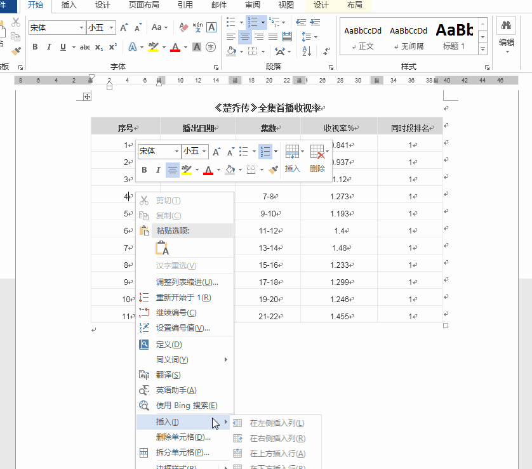
Task: Click the Find binoculars icon above 编辑
Action: click(506, 26)
